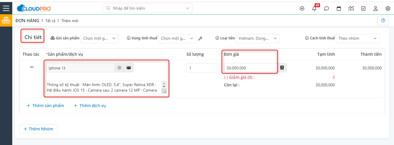Click the orange module cubes icon

pyautogui.click(x=6, y=20)
